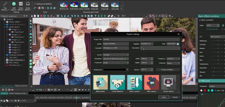The image size is (225, 107).
Task: Select the red RGB curves channel
Action: click(205, 91)
